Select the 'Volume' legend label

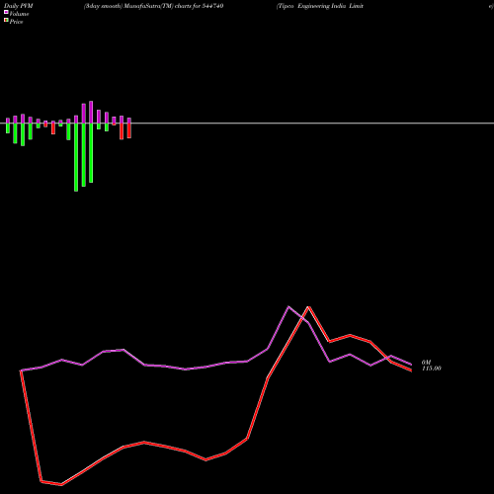click(19, 14)
